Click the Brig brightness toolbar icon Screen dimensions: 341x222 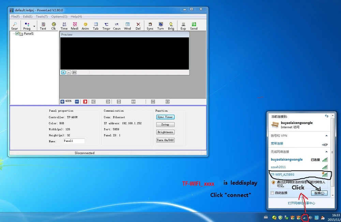(171, 26)
